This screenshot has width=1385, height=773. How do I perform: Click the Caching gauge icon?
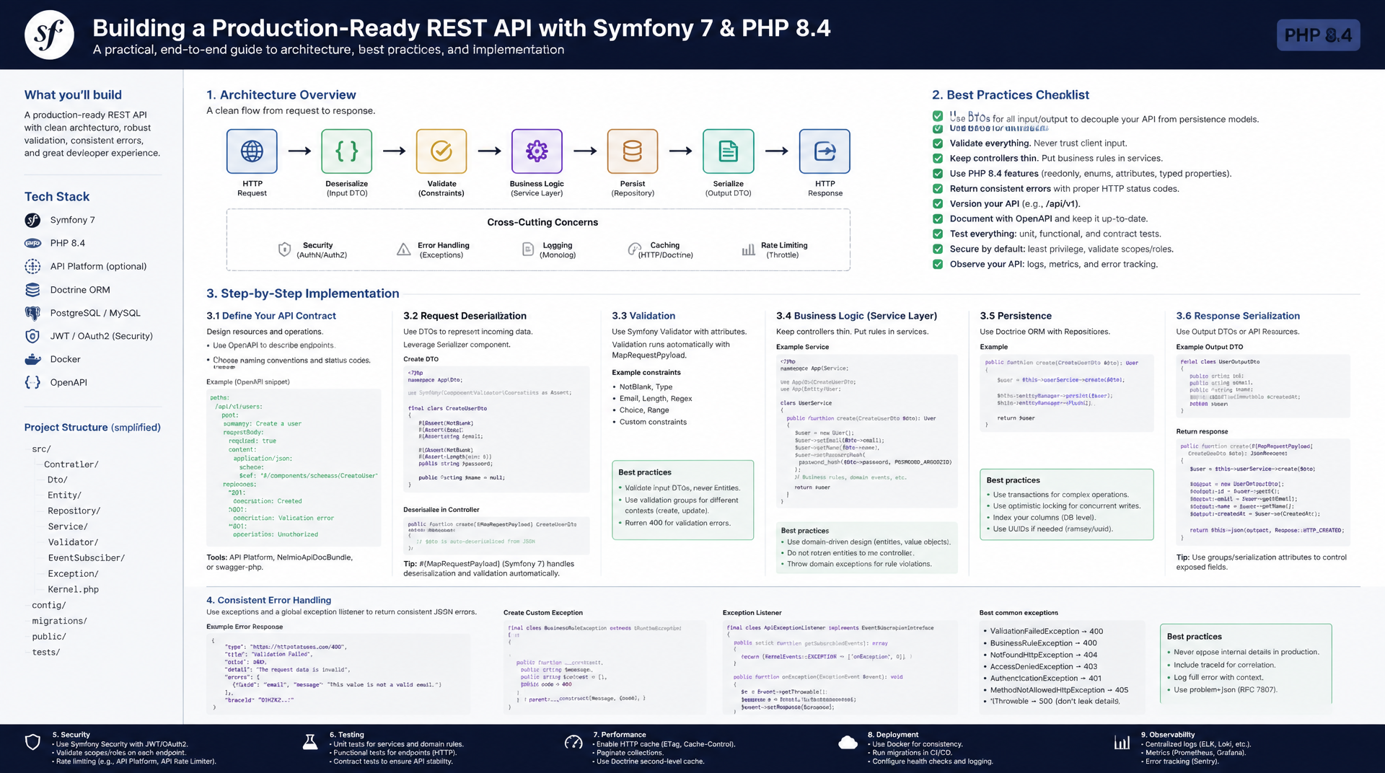coord(634,249)
